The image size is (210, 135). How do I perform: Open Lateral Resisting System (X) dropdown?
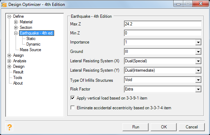pyautogui.click(x=198, y=61)
